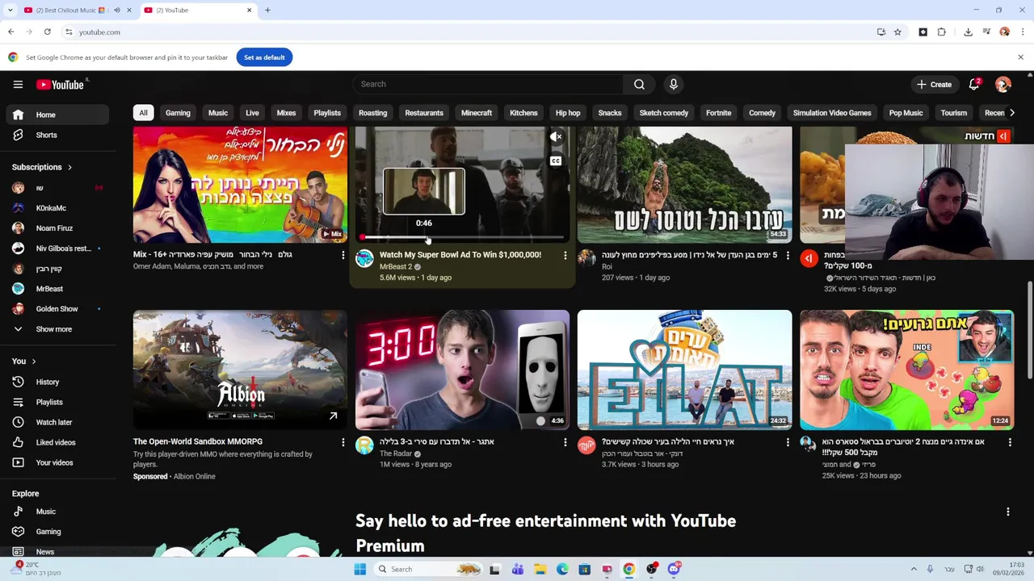1034x581 pixels.
Task: Open options for The Radar video
Action: coord(565,442)
